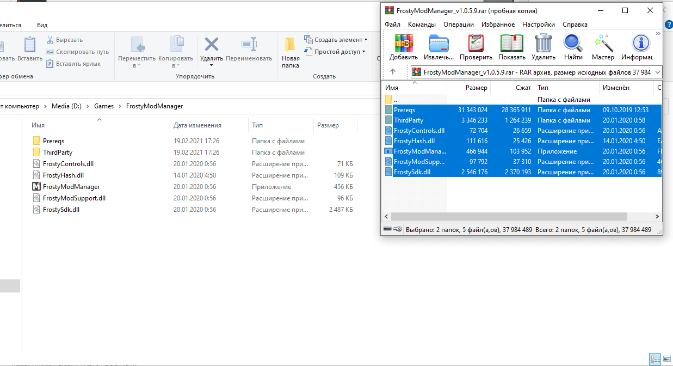
Task: Go up one level in WinRAR archive
Action: click(393, 72)
